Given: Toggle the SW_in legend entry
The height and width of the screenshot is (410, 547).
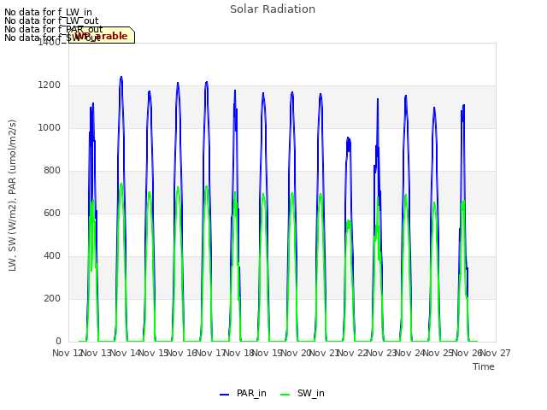Looking at the screenshot, I should point(303,393).
